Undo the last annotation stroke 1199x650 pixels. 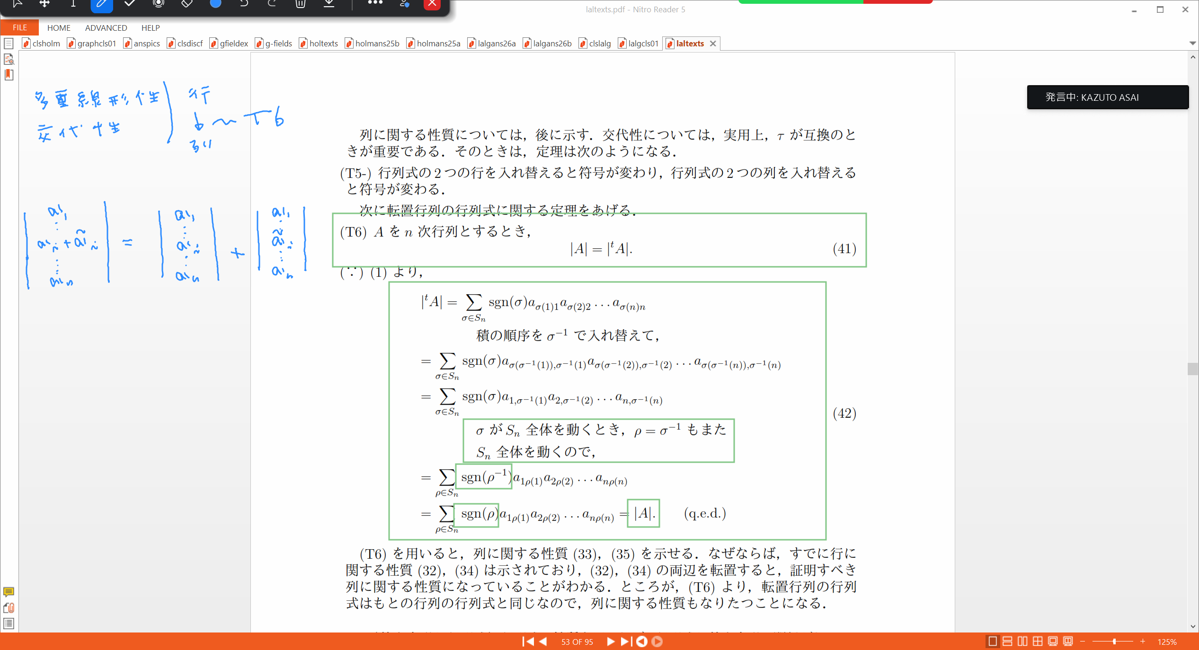[243, 4]
